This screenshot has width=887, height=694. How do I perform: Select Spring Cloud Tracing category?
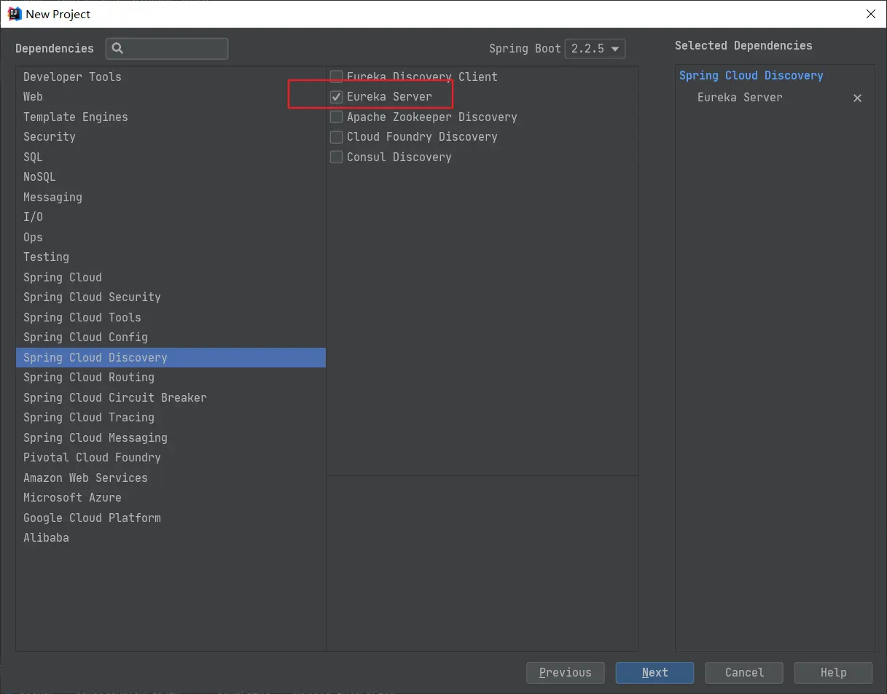click(171, 418)
